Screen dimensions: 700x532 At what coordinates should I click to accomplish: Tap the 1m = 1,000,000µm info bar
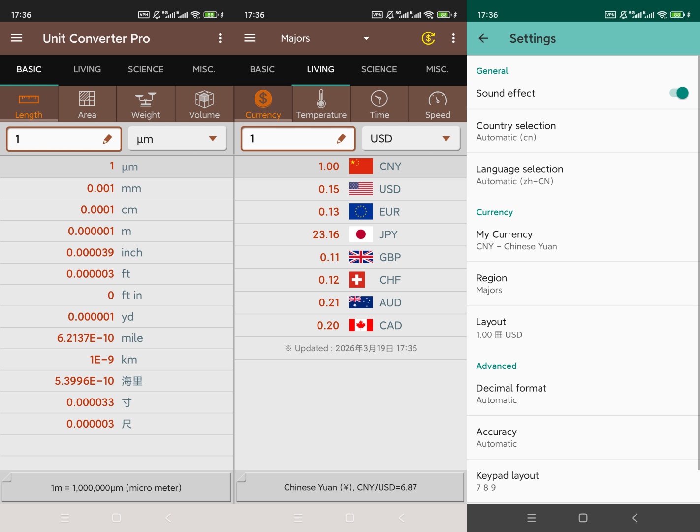click(116, 488)
